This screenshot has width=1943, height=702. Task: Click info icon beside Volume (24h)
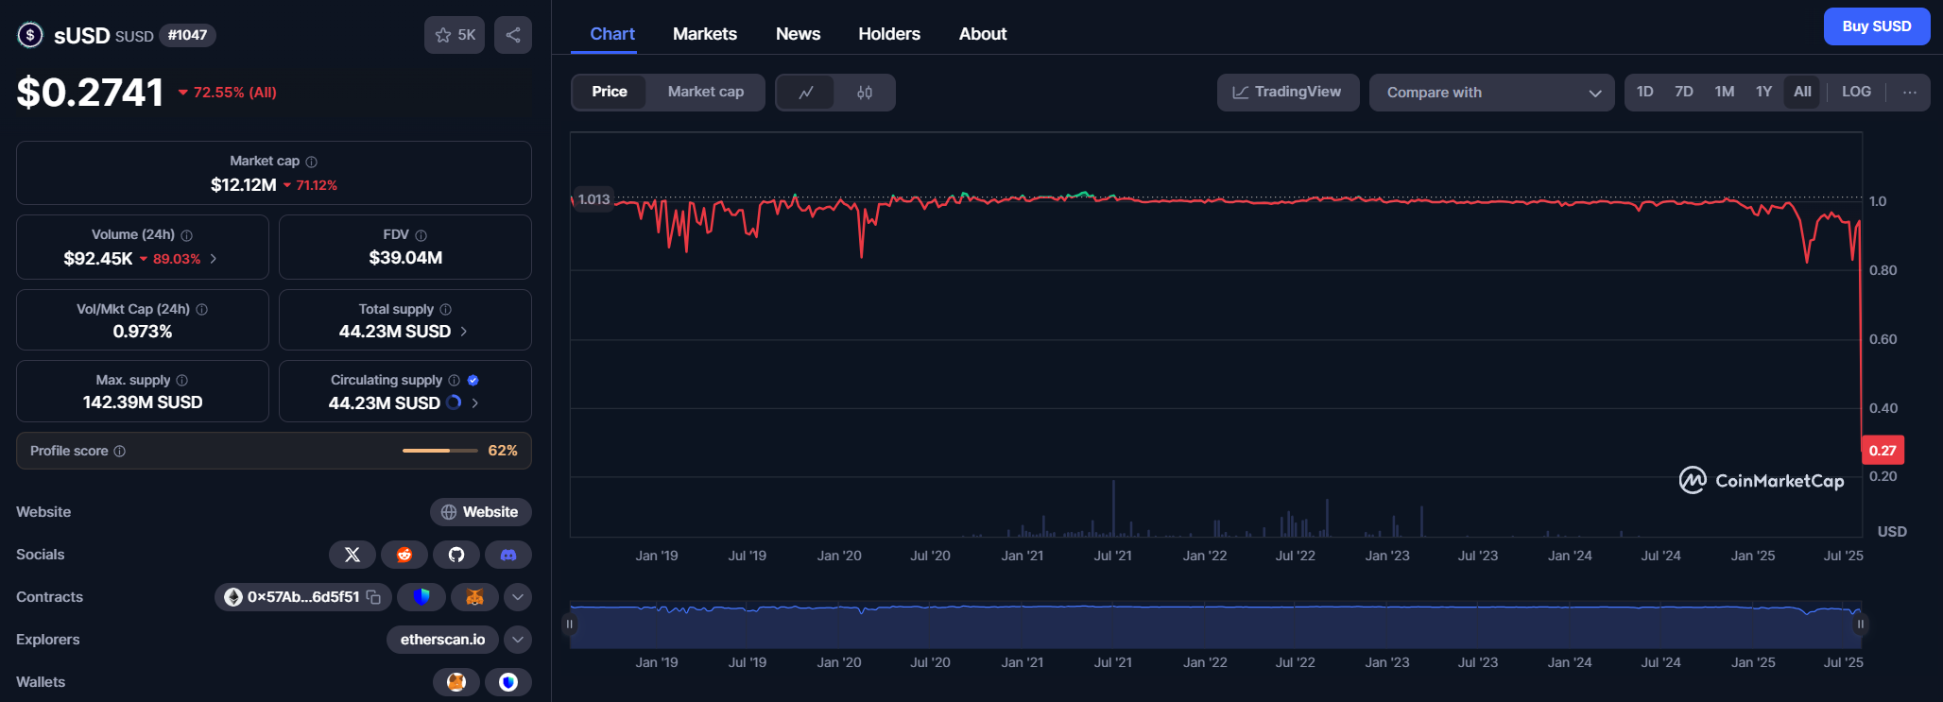click(x=187, y=235)
